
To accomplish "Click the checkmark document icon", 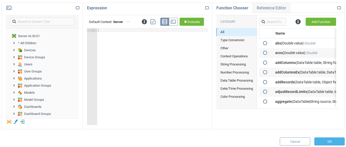I will click(153, 22).
